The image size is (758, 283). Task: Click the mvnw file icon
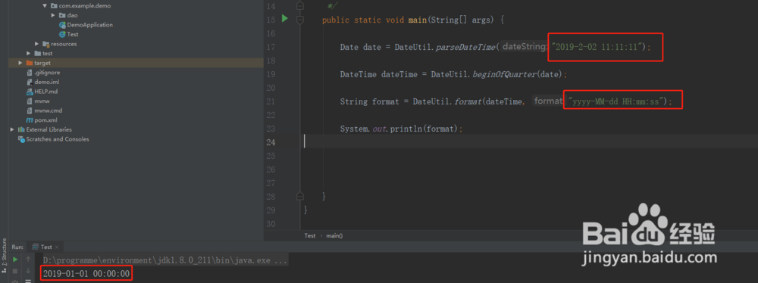pyautogui.click(x=30, y=101)
